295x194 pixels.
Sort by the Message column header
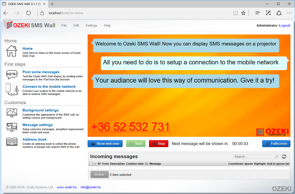point(188,164)
